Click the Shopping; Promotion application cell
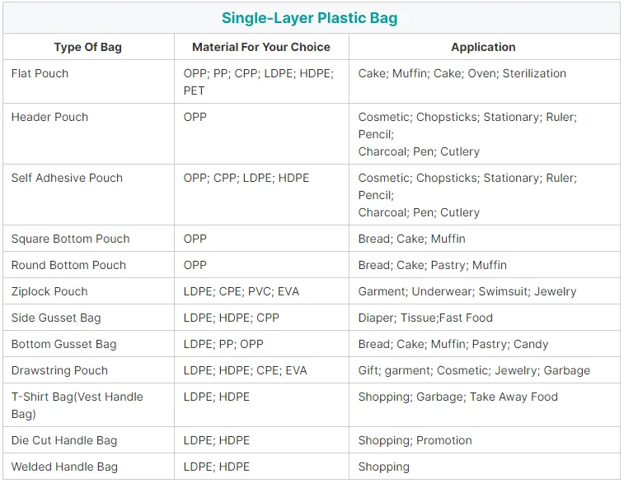The width and height of the screenshot is (624, 483). (415, 440)
